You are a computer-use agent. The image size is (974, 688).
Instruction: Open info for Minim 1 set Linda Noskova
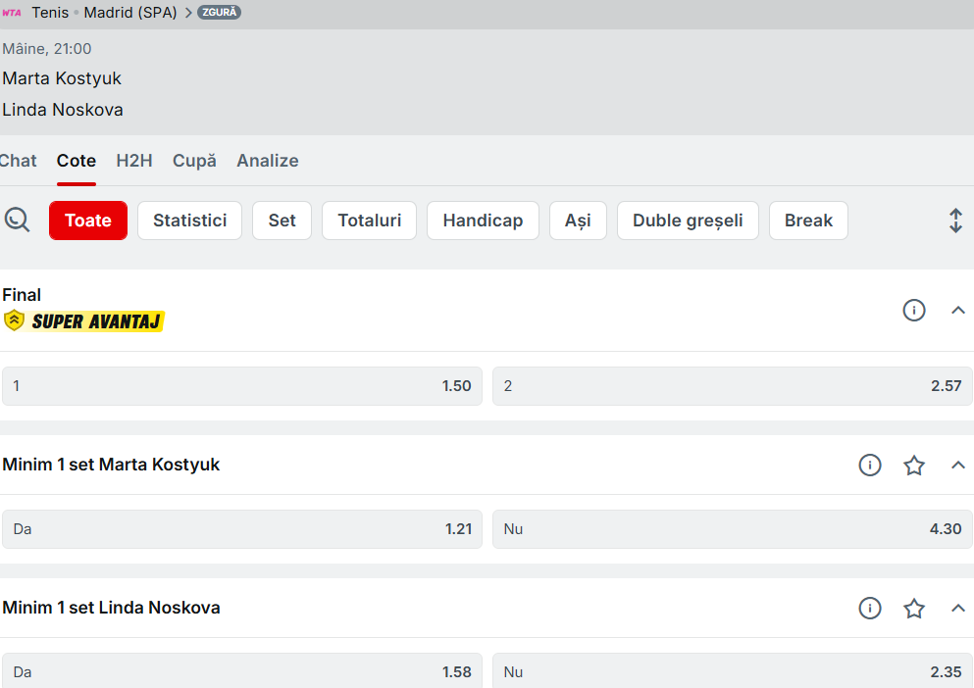pyautogui.click(x=869, y=609)
